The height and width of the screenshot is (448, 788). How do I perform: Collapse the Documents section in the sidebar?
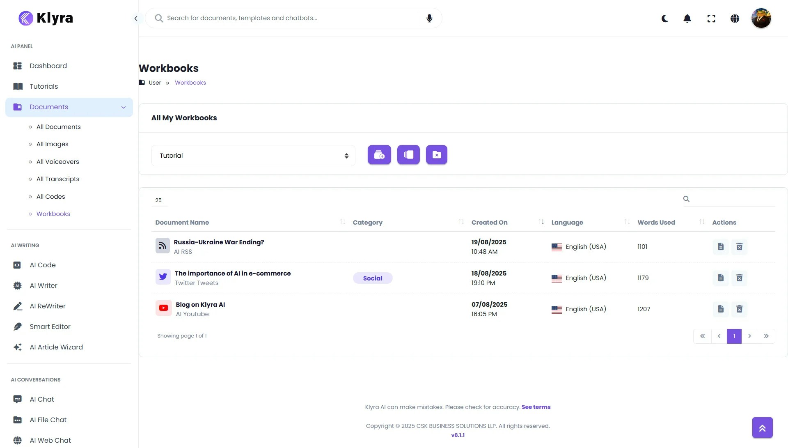(124, 107)
